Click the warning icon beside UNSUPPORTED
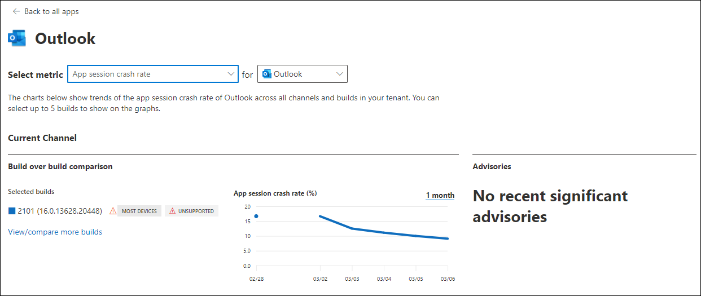701x296 pixels. [172, 211]
